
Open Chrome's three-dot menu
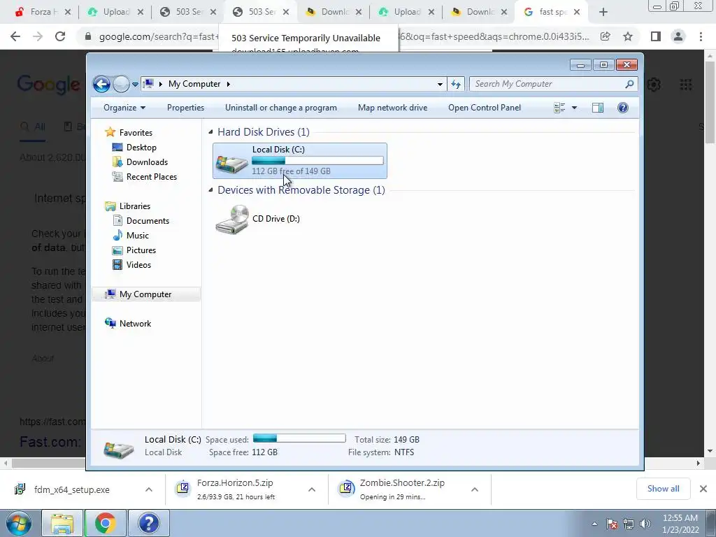[x=701, y=36]
